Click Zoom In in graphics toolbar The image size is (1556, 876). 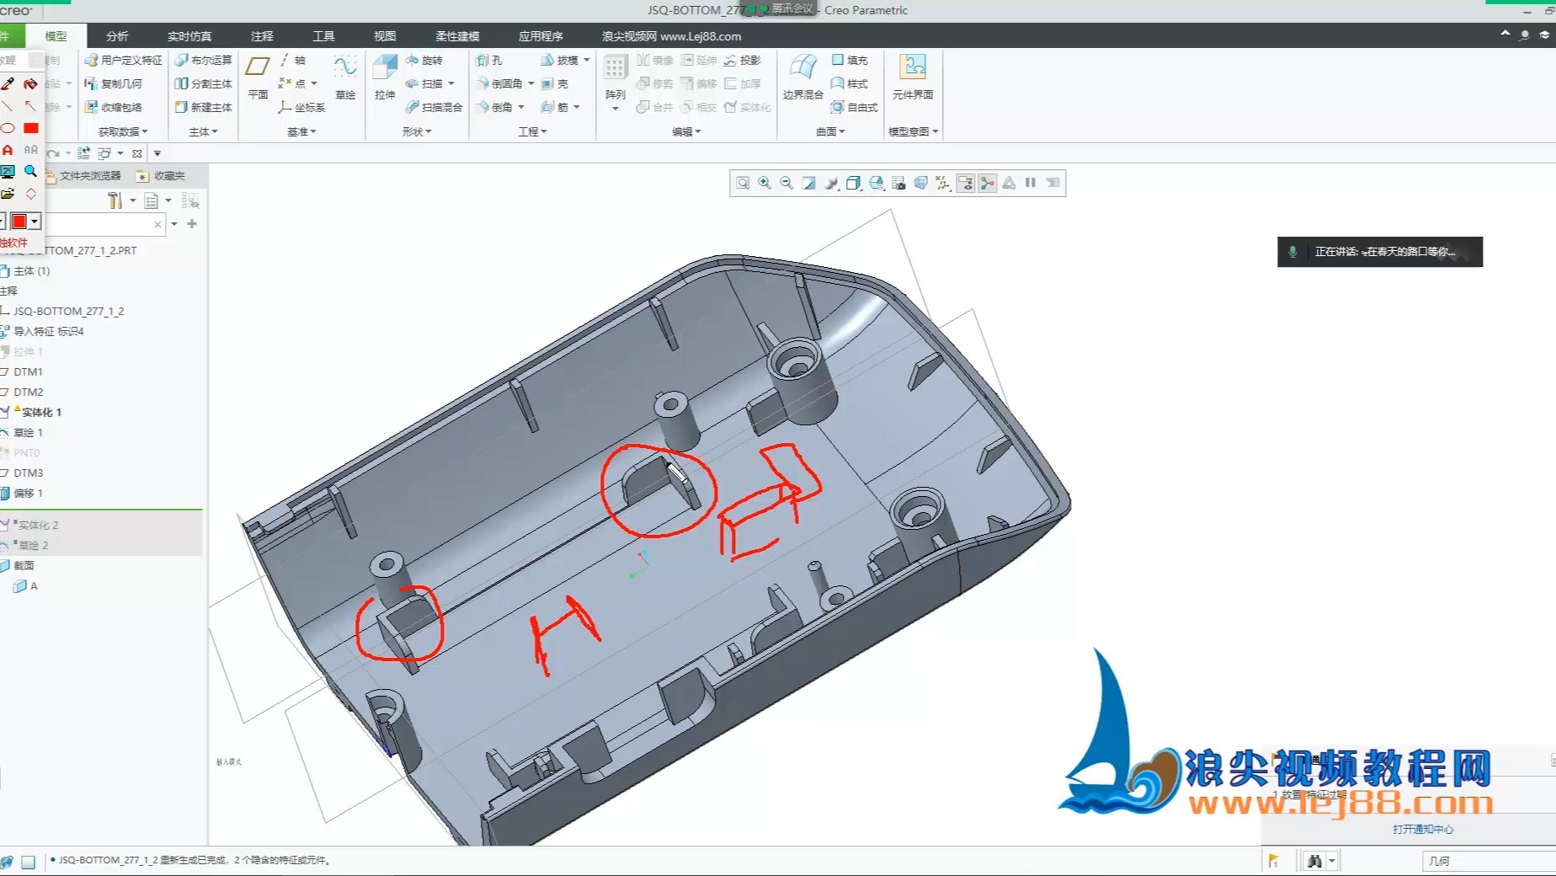(x=765, y=183)
